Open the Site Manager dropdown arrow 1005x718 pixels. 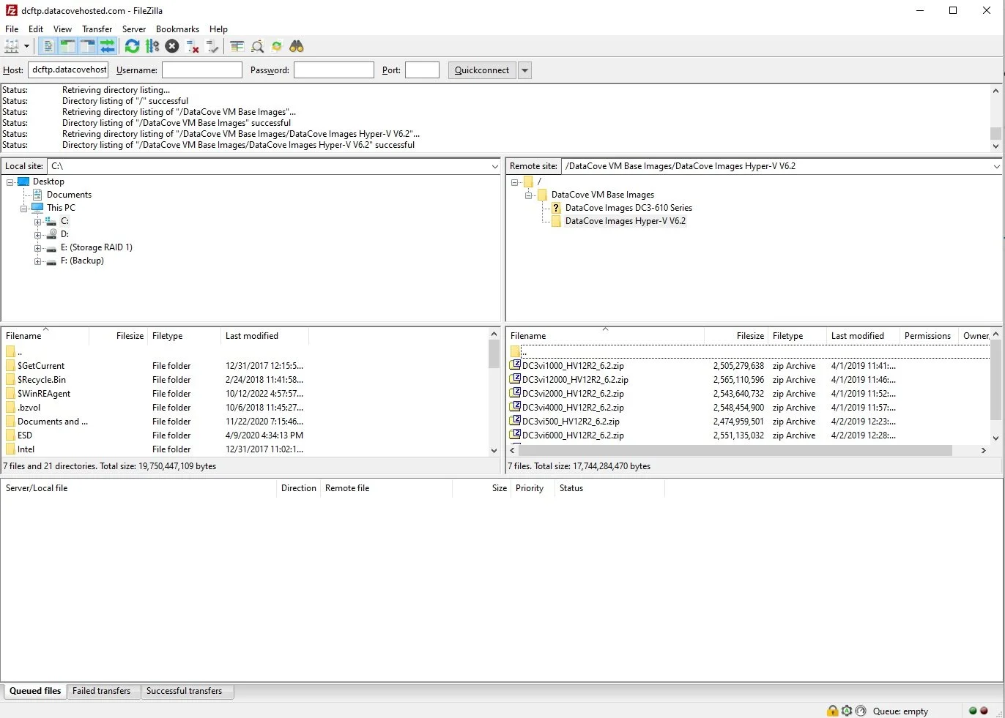pyautogui.click(x=26, y=46)
